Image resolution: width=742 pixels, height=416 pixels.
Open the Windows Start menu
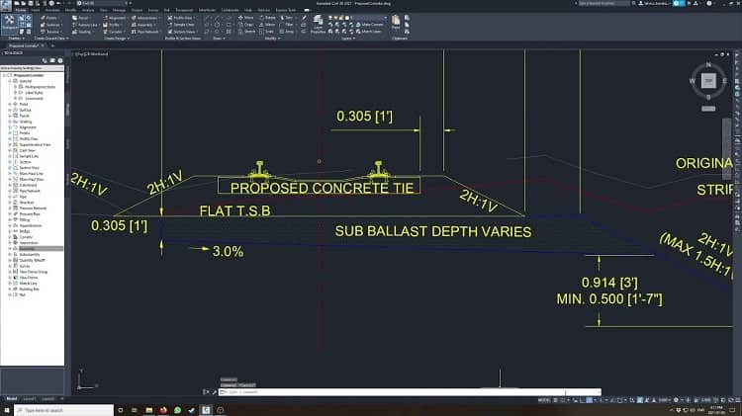7,410
